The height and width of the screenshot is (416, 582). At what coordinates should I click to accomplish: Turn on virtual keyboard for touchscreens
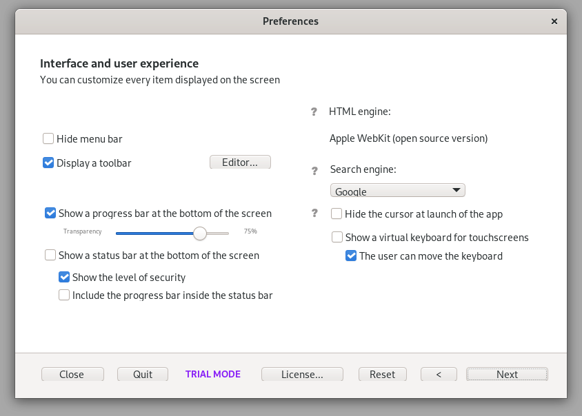[x=337, y=237]
